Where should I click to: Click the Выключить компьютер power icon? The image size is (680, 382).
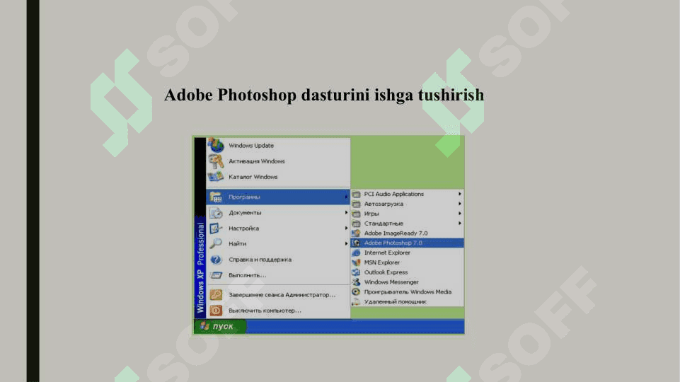point(216,311)
